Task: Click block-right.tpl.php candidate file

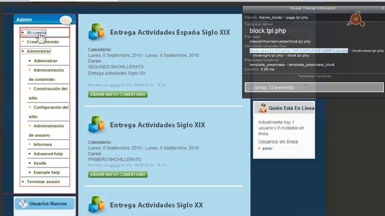Action: coord(268,55)
